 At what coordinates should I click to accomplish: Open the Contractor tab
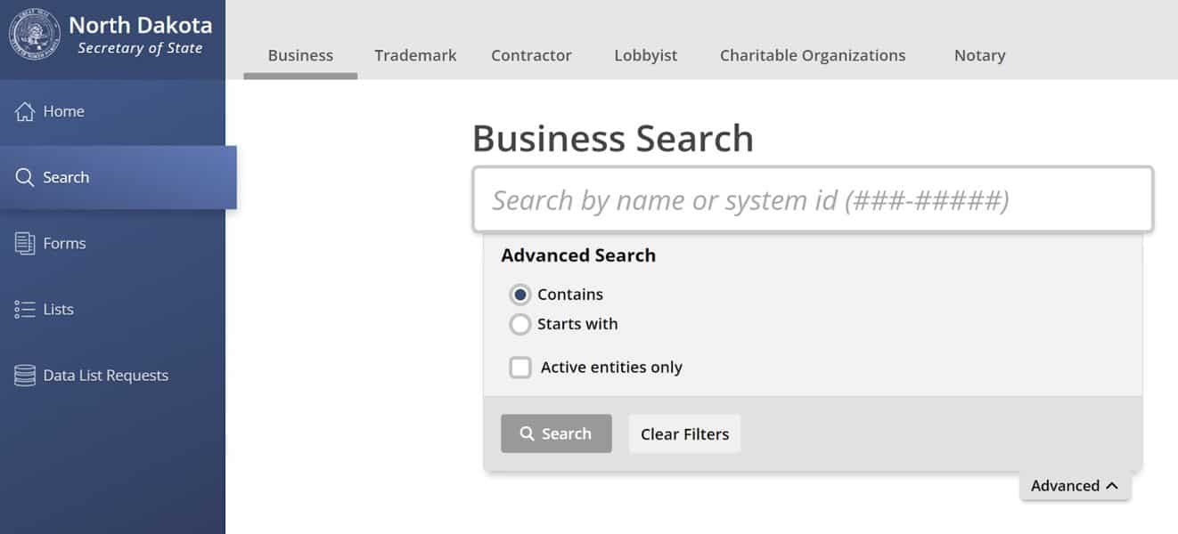[531, 55]
